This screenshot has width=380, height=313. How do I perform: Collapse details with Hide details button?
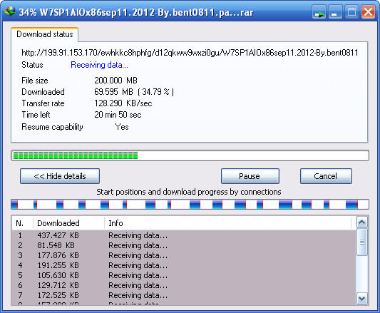click(60, 176)
